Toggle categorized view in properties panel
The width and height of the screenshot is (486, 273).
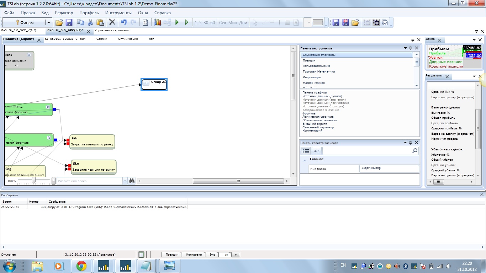(x=306, y=151)
